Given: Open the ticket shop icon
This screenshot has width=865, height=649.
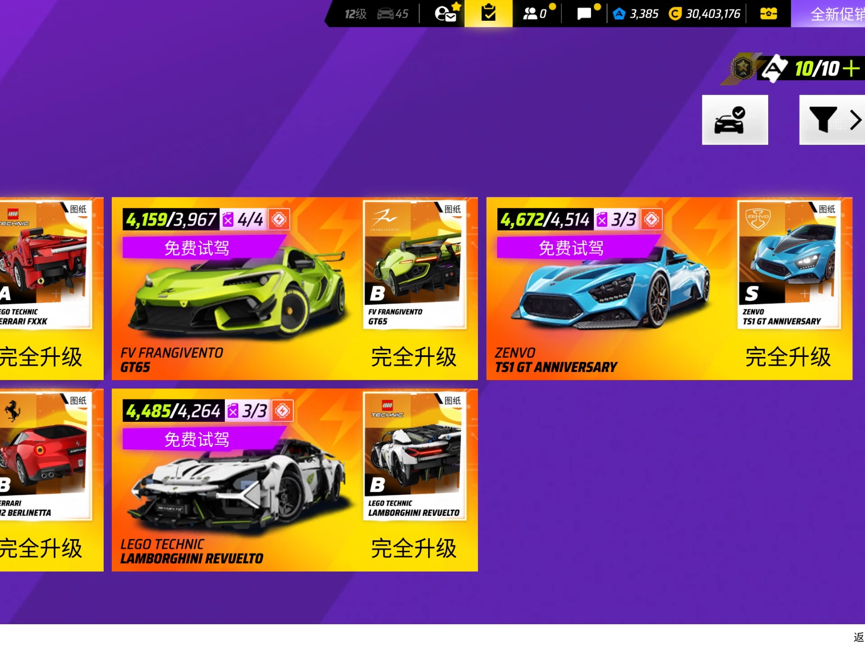Looking at the screenshot, I should [769, 14].
